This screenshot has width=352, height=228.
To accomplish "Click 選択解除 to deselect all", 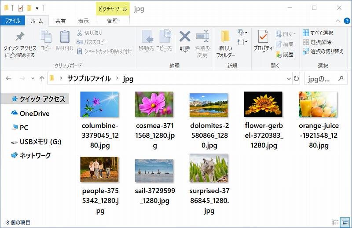I will 317,42.
